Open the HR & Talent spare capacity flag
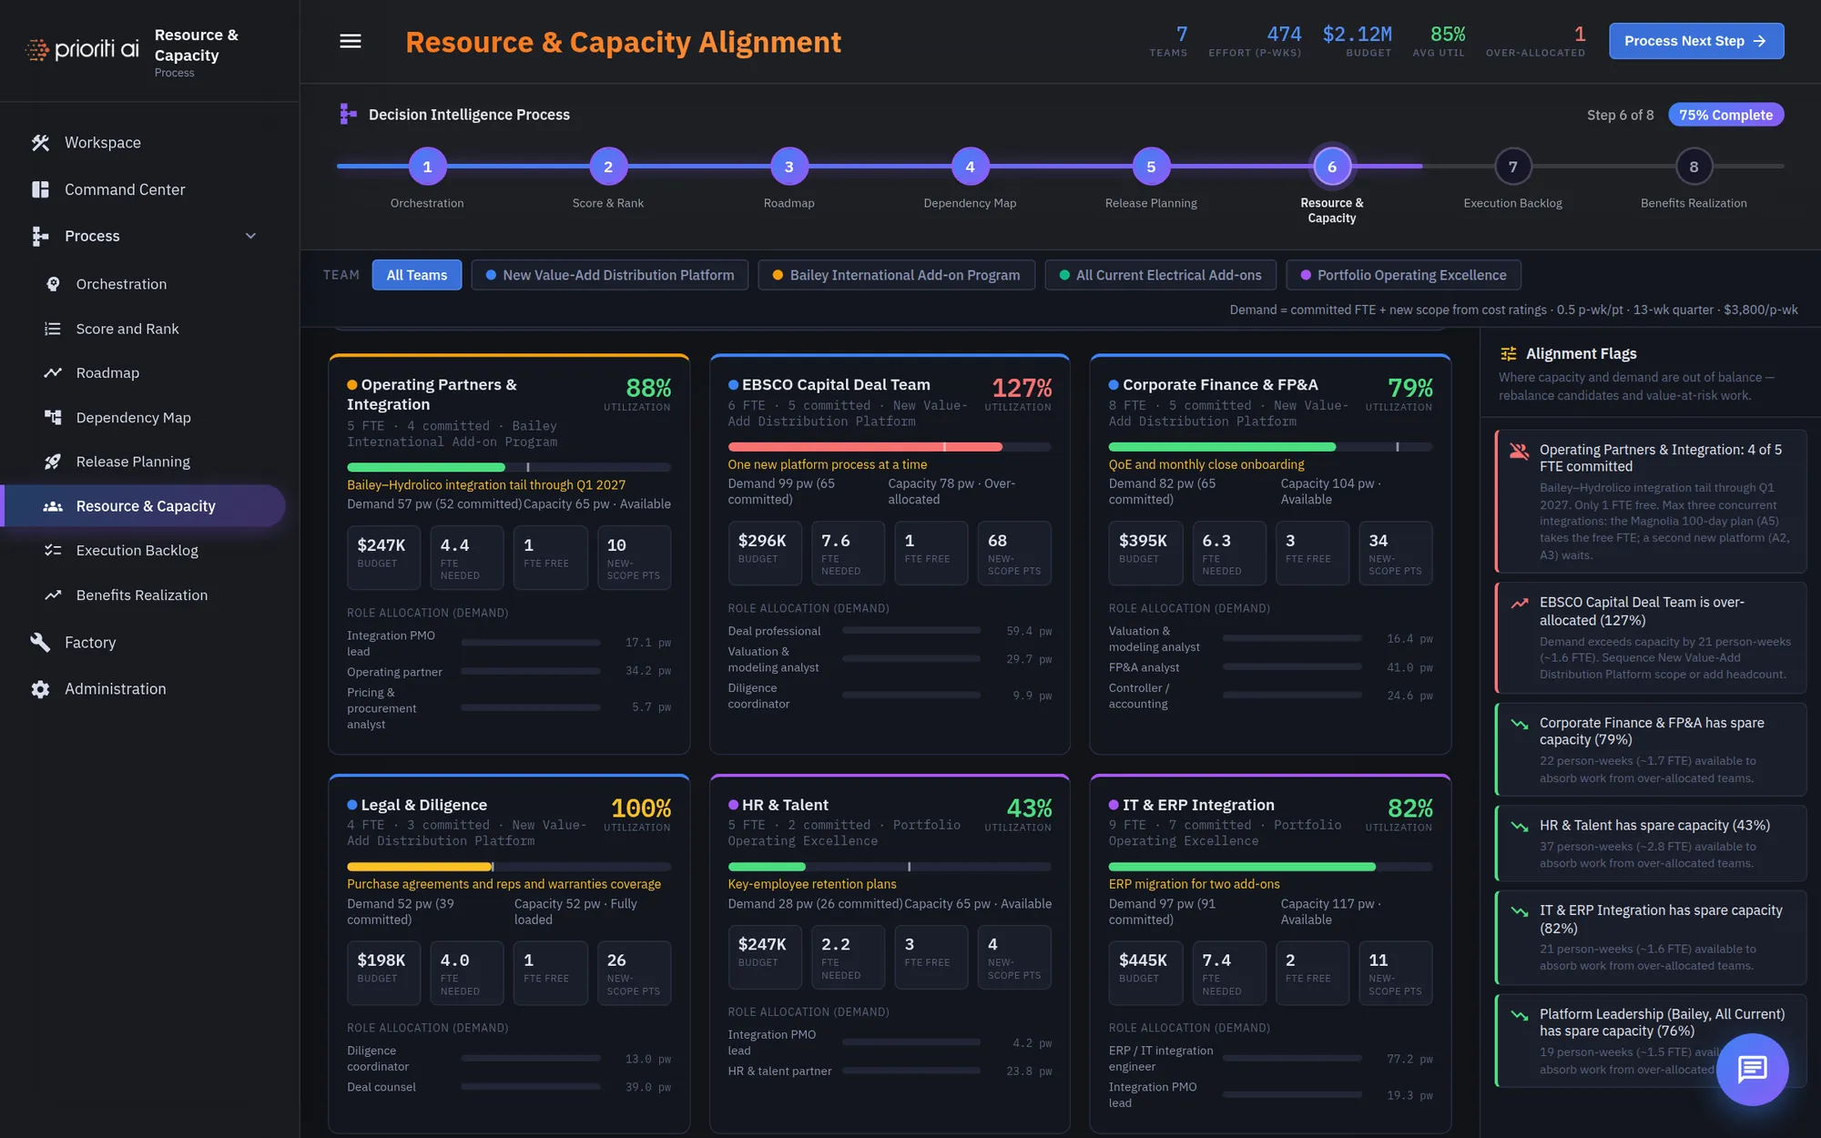The height and width of the screenshot is (1138, 1821). coord(1650,844)
